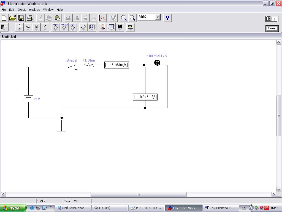
Task: Open the Favorites parts bin
Action: pyautogui.click(x=4, y=27)
